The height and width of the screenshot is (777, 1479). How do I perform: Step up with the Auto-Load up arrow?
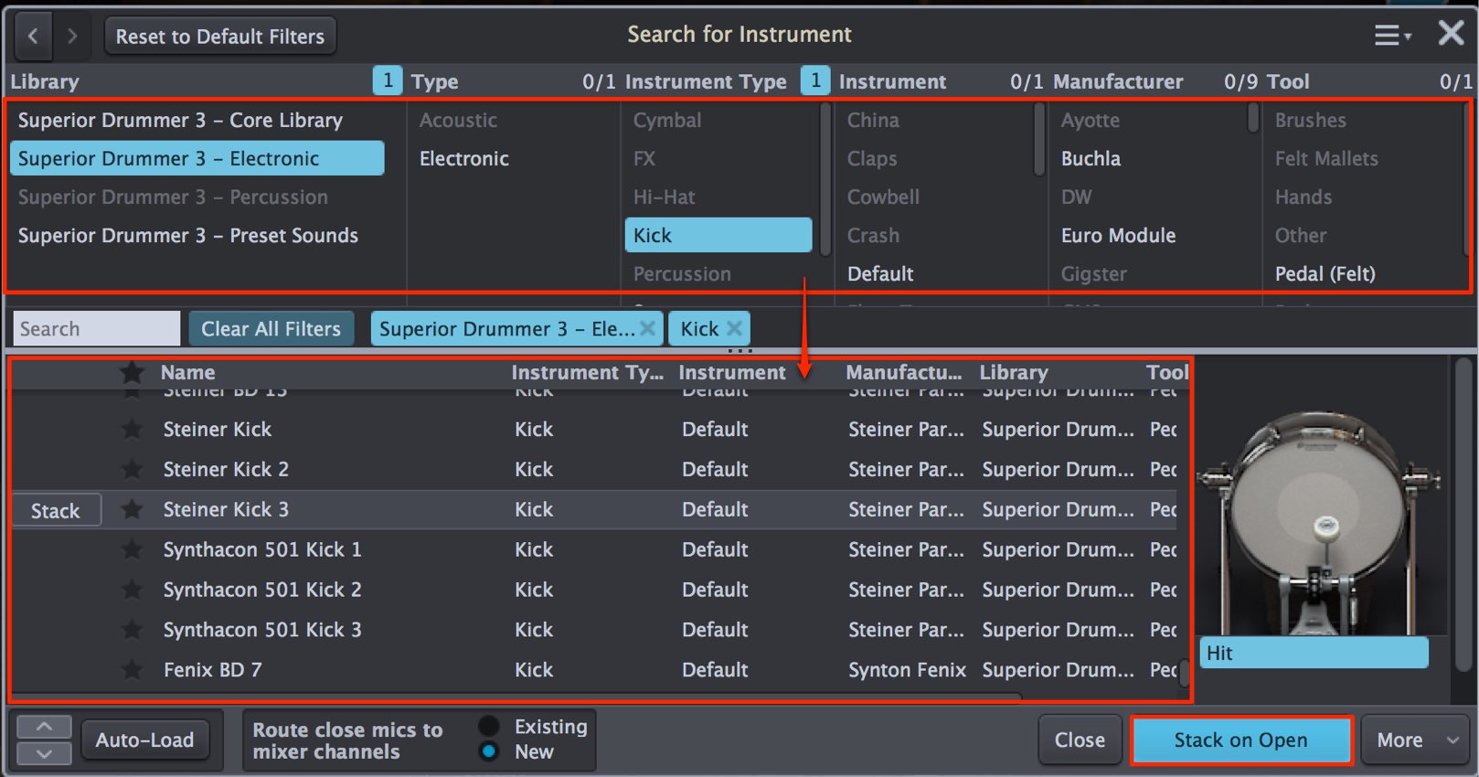point(44,728)
